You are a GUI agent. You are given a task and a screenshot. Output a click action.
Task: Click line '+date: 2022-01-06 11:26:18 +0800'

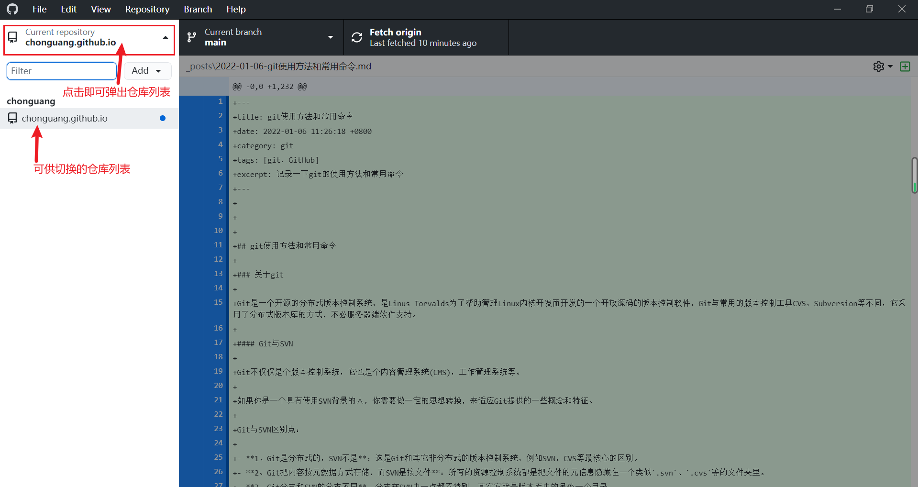pyautogui.click(x=302, y=131)
